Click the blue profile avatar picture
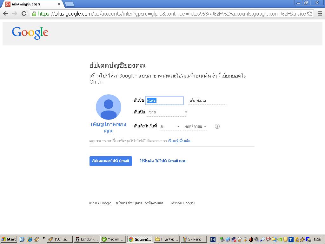The image size is (325, 244). point(109,107)
